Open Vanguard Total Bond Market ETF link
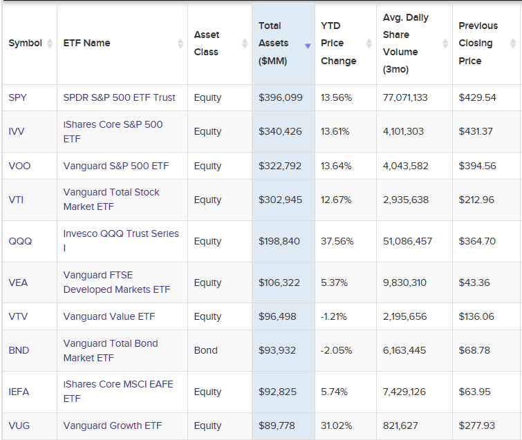522x440 pixels. click(111, 350)
